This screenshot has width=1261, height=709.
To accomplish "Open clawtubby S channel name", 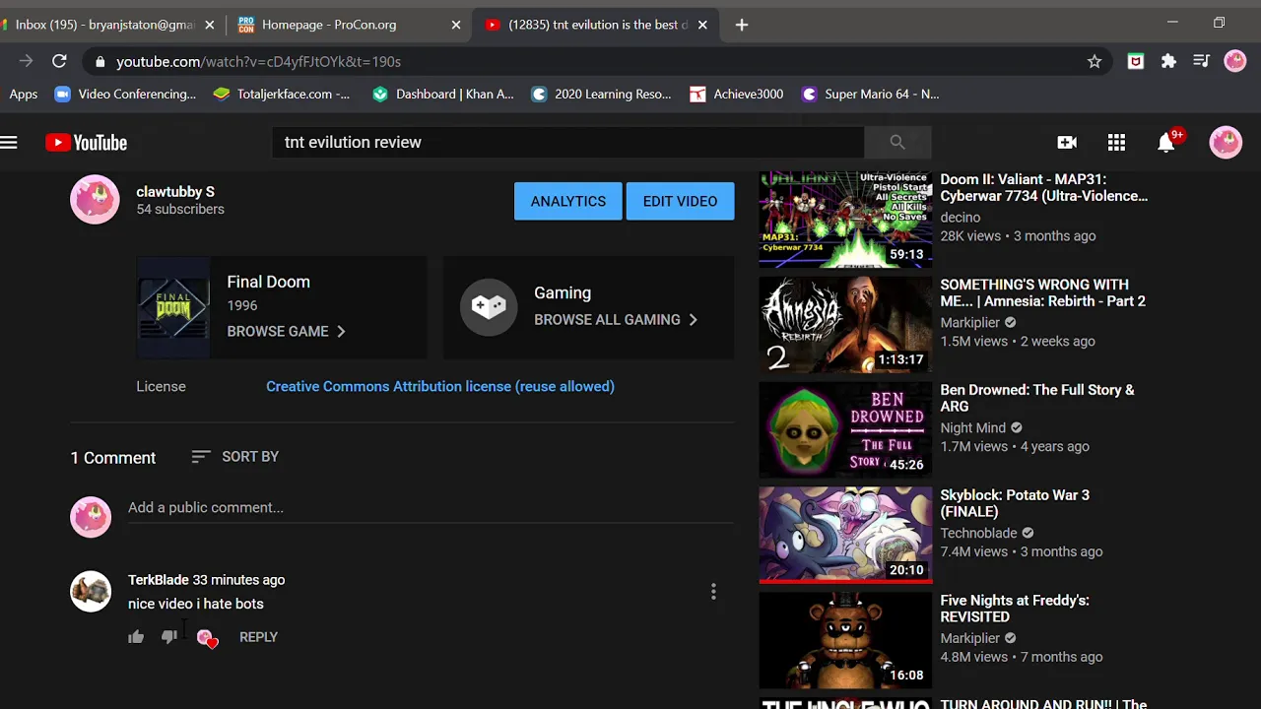I will tap(175, 192).
